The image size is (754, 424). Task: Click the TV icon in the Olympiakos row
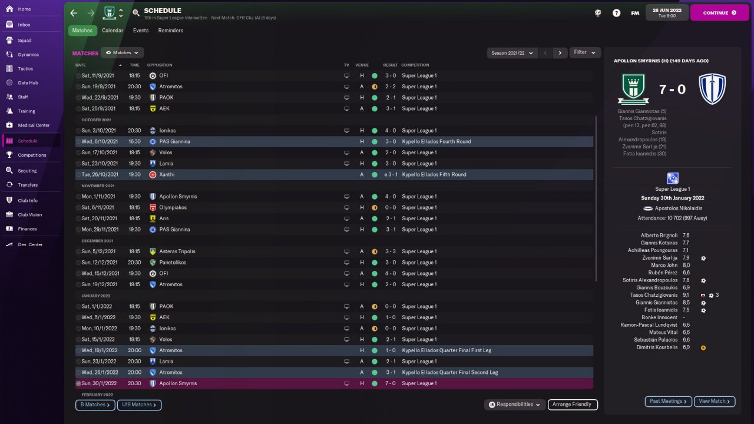(347, 208)
